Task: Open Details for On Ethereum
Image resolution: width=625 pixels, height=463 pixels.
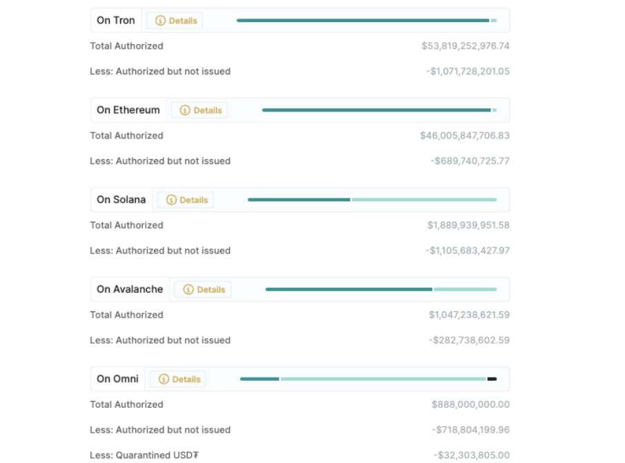Action: click(207, 110)
